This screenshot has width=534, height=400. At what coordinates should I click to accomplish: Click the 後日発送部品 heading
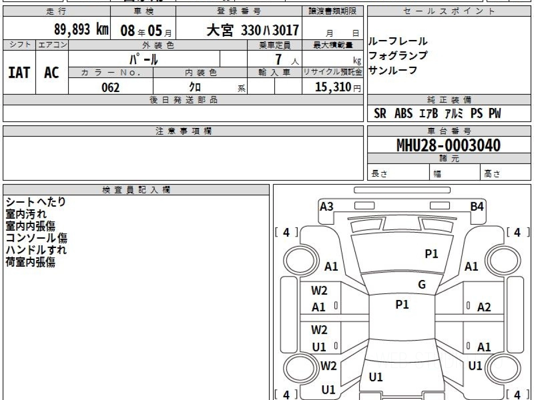183,100
